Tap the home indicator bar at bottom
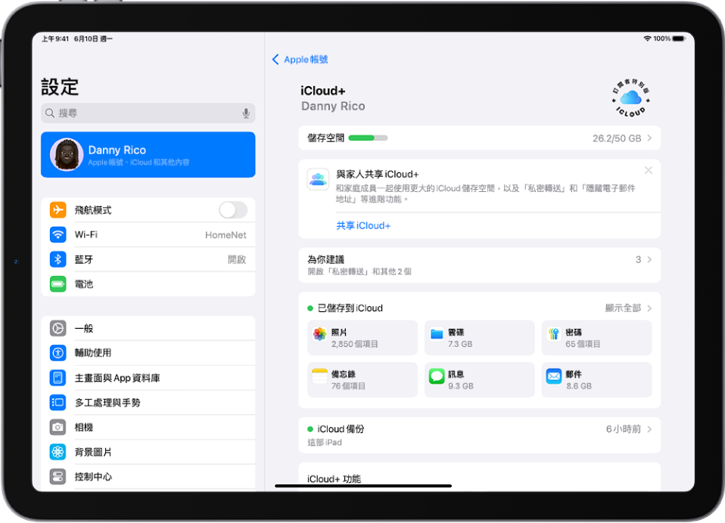 click(x=363, y=486)
